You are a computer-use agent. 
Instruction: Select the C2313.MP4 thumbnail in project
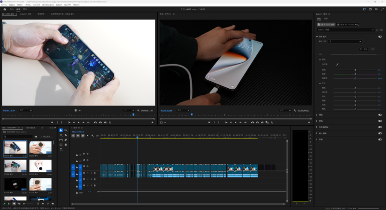click(15, 149)
